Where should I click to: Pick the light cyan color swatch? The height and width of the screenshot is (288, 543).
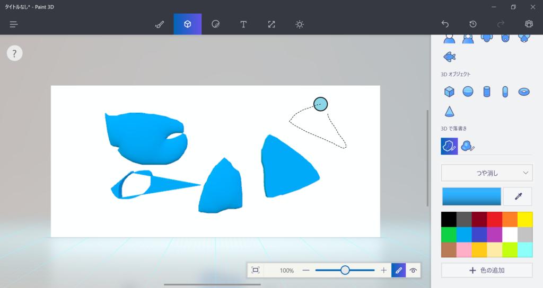(x=524, y=250)
